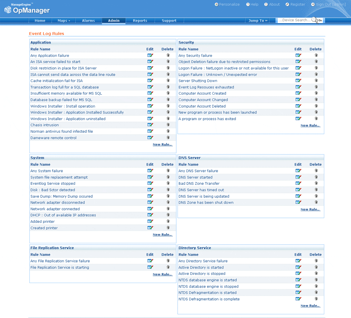This screenshot has height=318, width=351.
Task: Sign out of the admin account
Action: click(328, 4)
